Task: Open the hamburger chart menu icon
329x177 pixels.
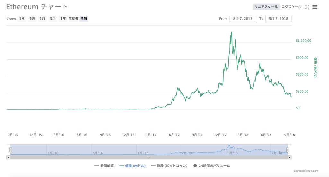Action: (x=315, y=7)
